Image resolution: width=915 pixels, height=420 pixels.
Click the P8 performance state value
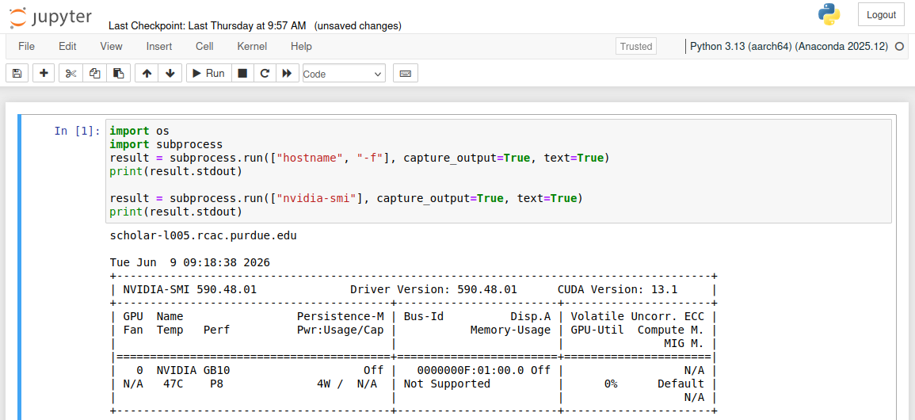(x=216, y=384)
